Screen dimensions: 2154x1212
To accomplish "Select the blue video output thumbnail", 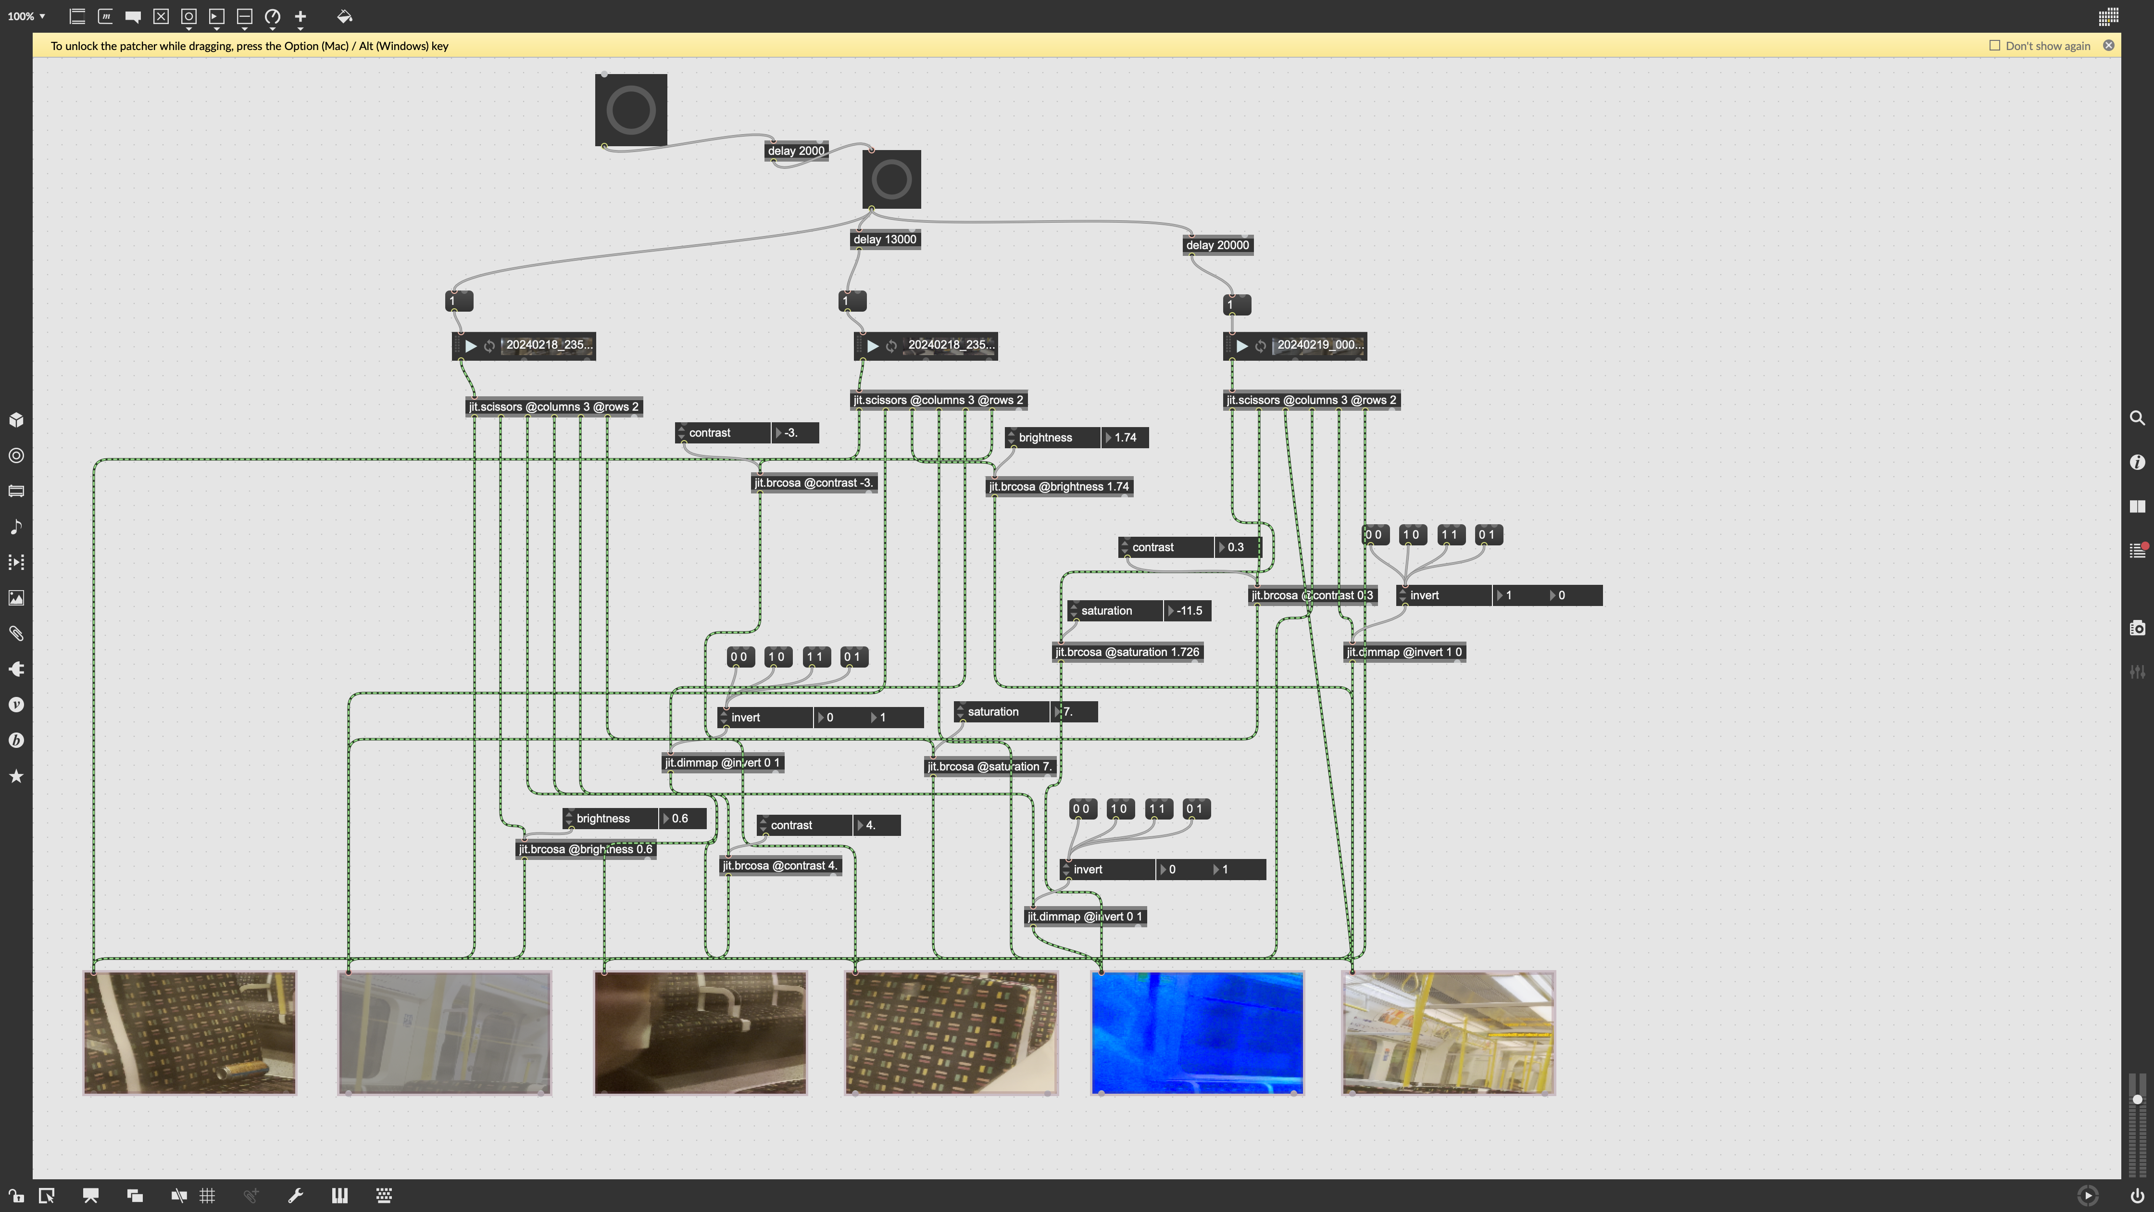I will (1197, 1032).
